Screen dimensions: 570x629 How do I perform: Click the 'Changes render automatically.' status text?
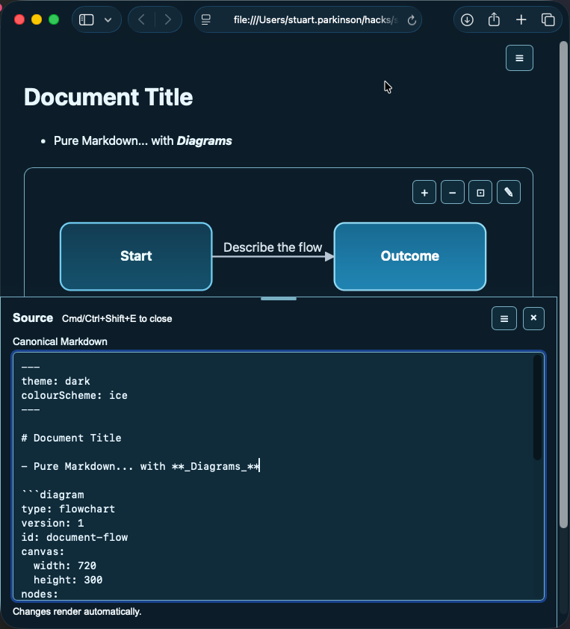pos(77,612)
